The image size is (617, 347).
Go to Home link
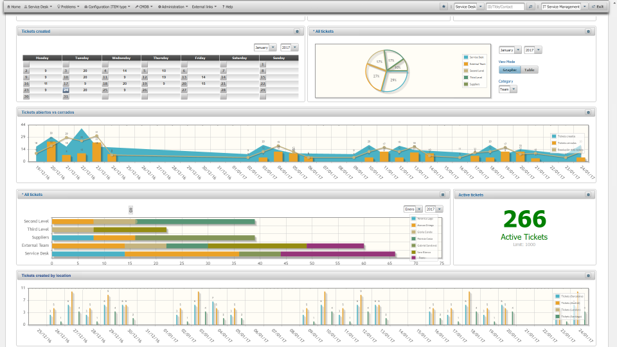(13, 6)
